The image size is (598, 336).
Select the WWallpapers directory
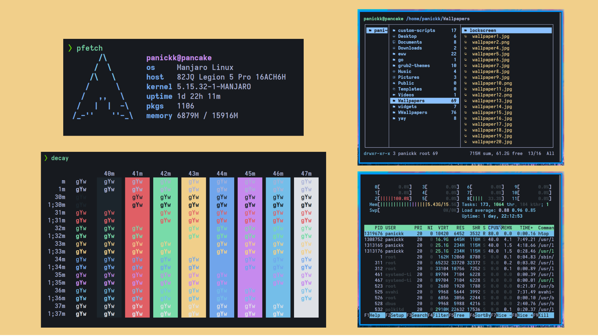coord(412,113)
